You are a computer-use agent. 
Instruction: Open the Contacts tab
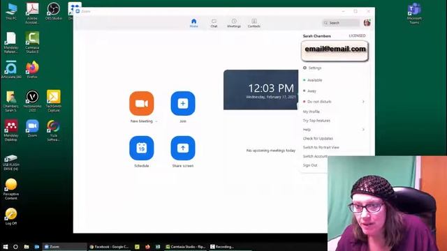(254, 23)
